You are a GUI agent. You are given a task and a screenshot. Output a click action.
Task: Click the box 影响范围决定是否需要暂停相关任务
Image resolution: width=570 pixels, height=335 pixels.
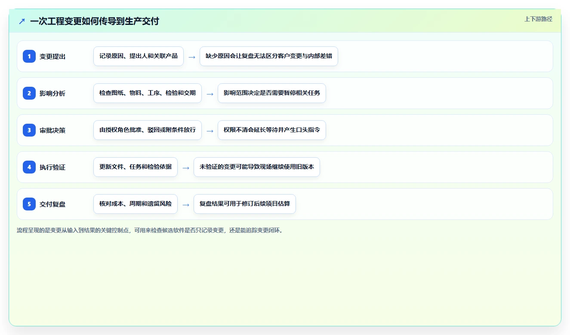click(x=272, y=93)
